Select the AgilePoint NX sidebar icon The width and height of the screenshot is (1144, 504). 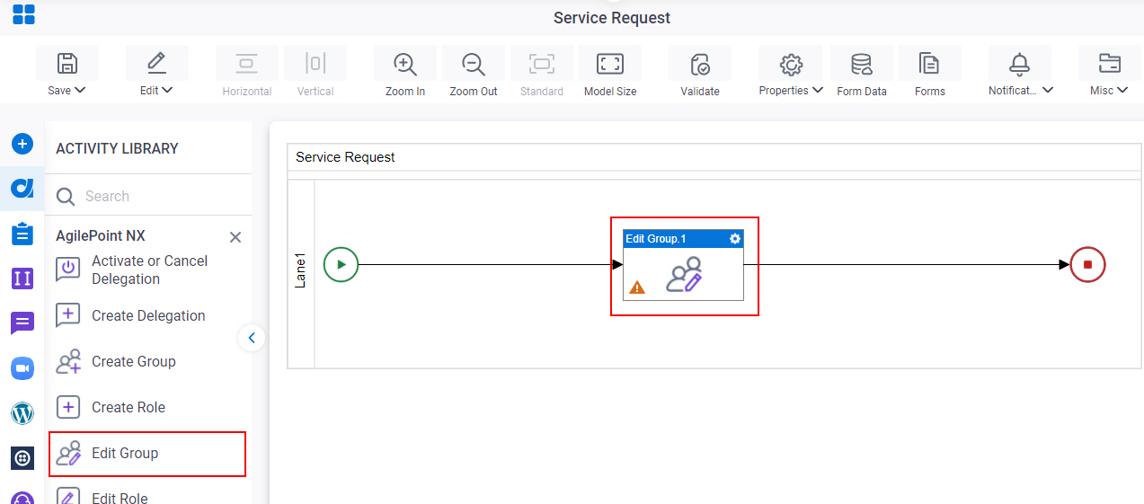22,189
